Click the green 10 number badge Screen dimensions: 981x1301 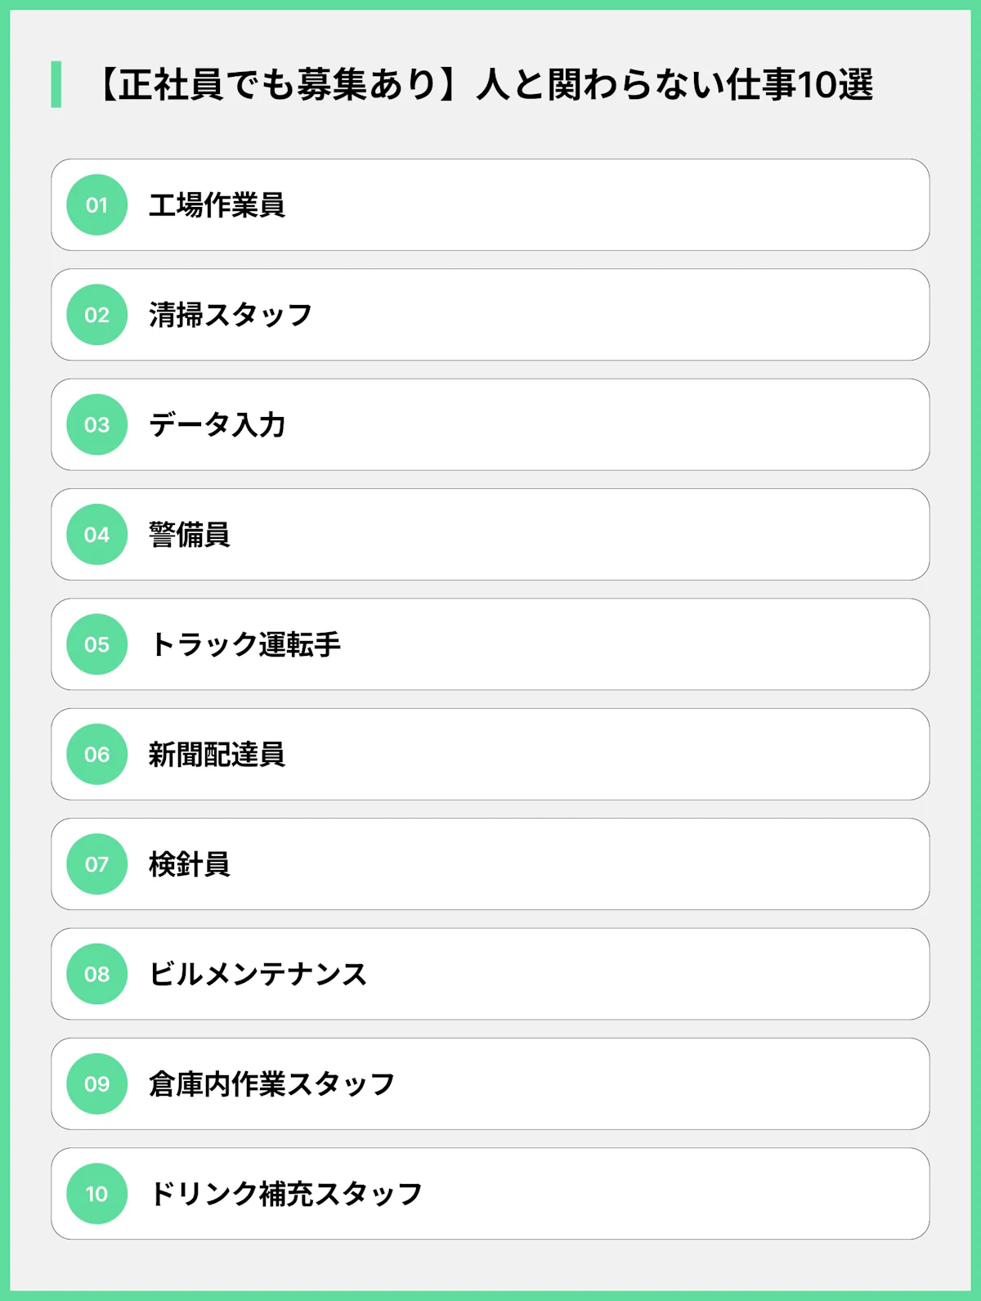[96, 1194]
